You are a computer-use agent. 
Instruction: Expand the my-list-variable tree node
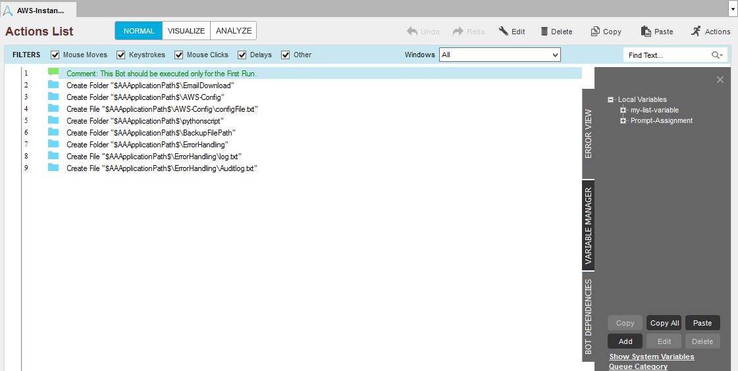[x=623, y=110]
